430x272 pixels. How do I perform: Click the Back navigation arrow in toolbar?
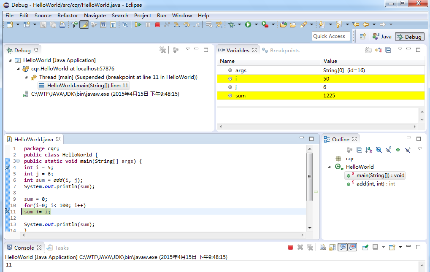(366, 24)
